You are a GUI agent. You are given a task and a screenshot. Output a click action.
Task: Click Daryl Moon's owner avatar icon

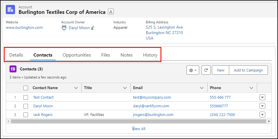click(64, 28)
